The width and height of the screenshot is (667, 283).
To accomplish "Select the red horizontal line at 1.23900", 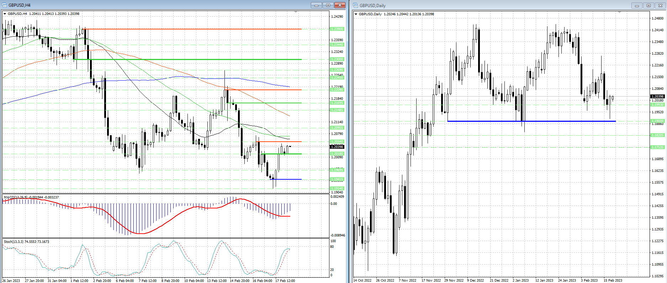I will tap(191, 29).
